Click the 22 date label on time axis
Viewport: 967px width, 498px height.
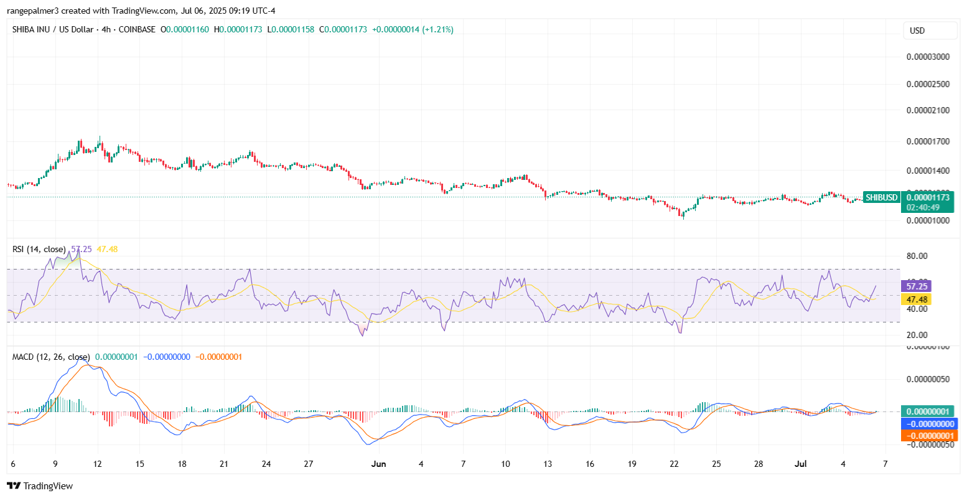[x=674, y=464]
